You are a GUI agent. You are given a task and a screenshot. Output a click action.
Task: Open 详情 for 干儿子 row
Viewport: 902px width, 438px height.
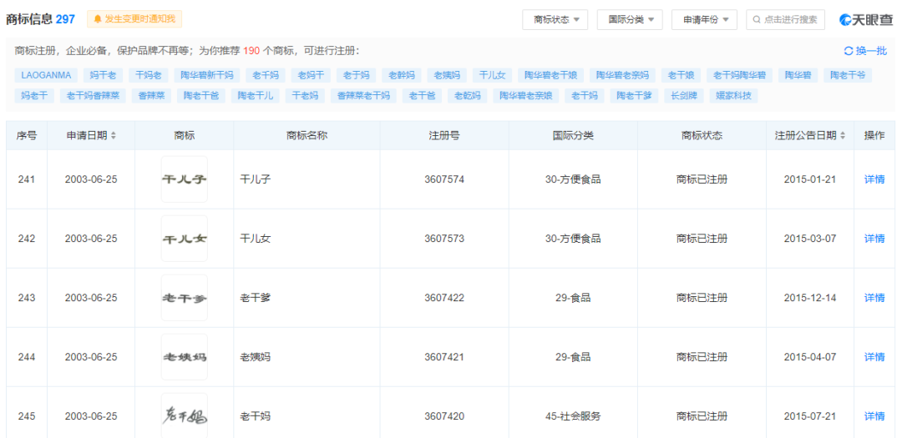(x=874, y=179)
